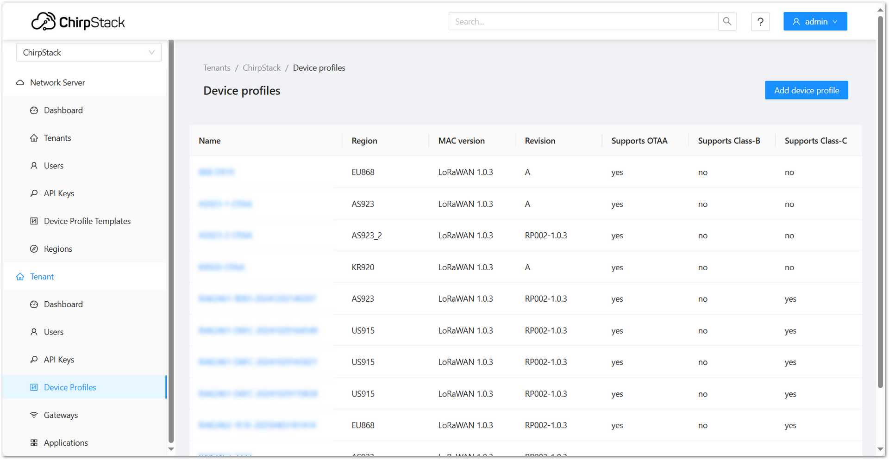Open the Users section icon
Viewport: 889px width, 460px height.
(34, 165)
